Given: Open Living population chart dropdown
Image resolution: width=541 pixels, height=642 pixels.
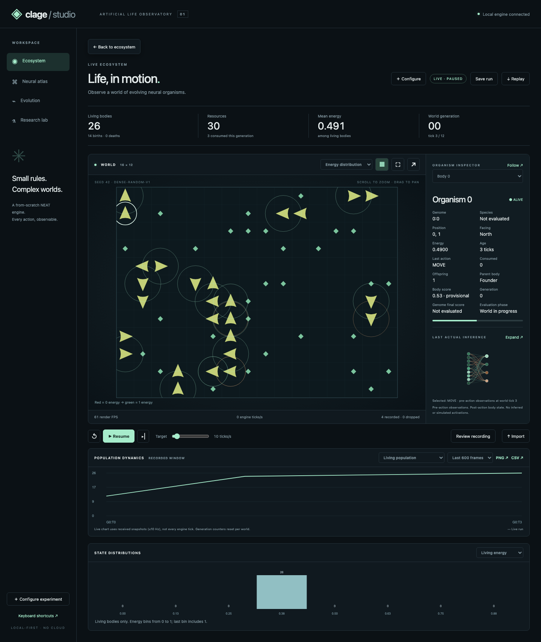Looking at the screenshot, I should 411,458.
